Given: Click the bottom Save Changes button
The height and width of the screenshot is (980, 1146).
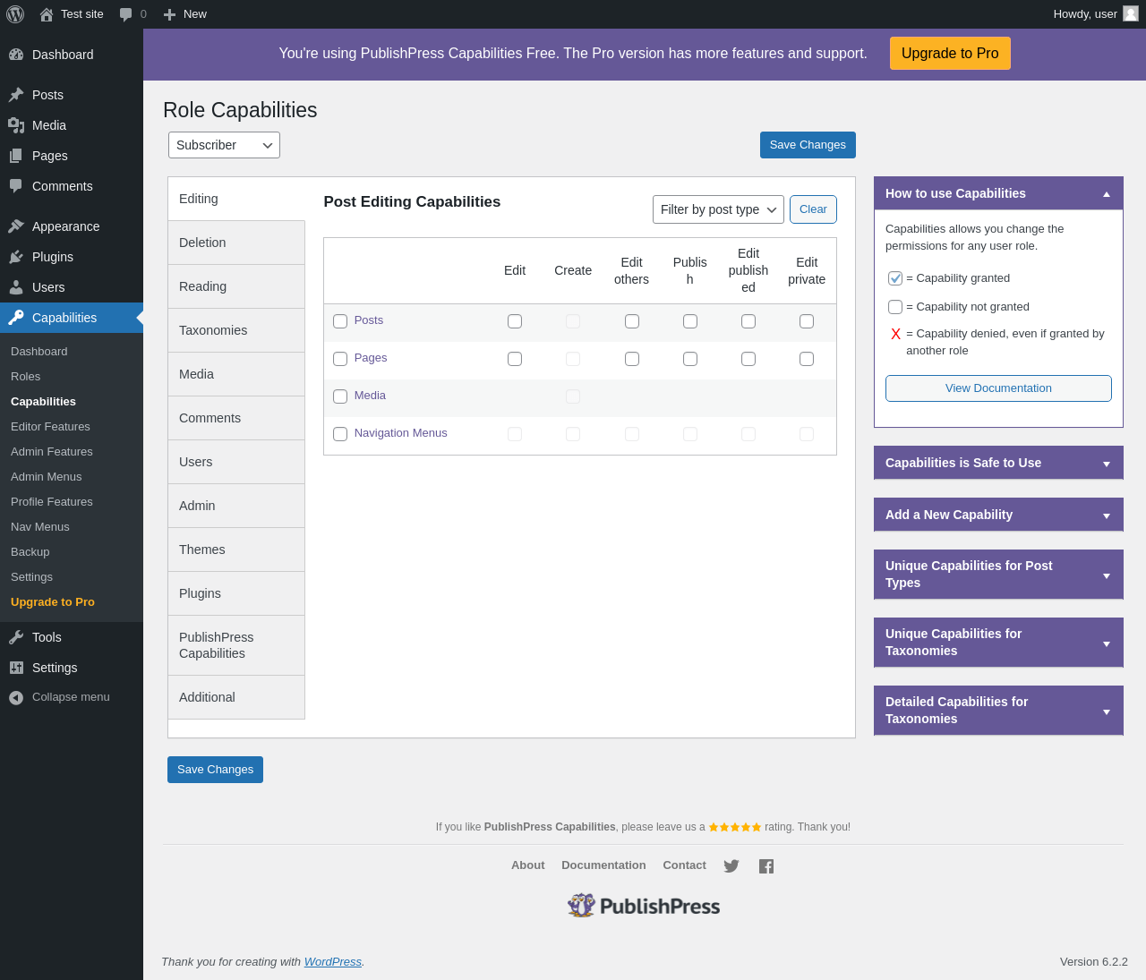Looking at the screenshot, I should [x=215, y=770].
